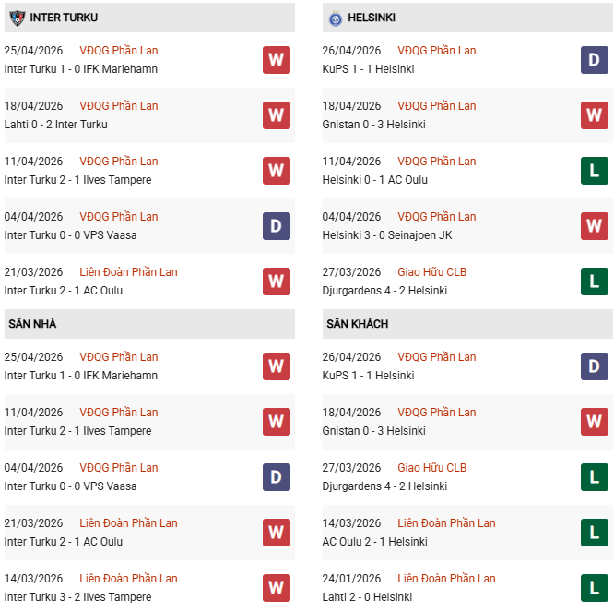Viewport: 614px width, 612px height.
Task: Click D badge in the Sân Khách section
Action: click(594, 366)
